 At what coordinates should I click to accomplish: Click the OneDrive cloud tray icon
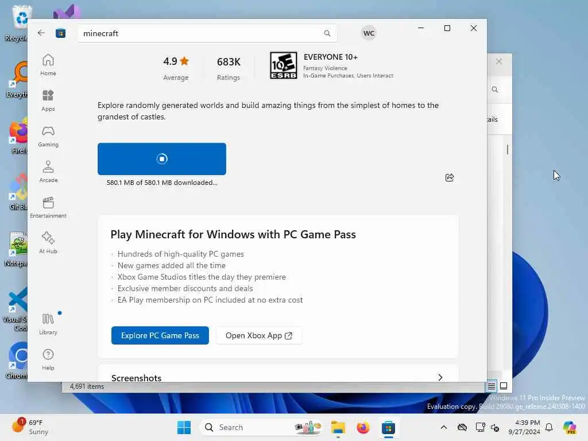(462, 427)
